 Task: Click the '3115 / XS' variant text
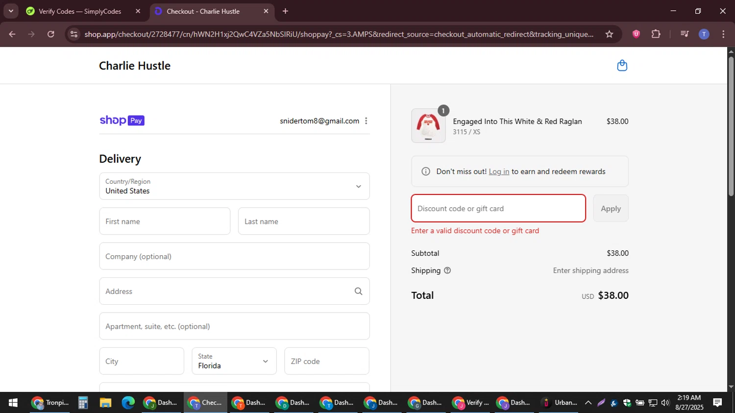[x=466, y=132]
